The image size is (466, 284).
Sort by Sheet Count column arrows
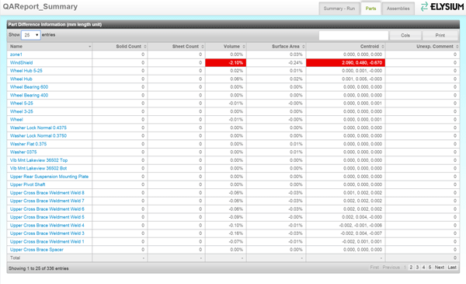(203, 47)
